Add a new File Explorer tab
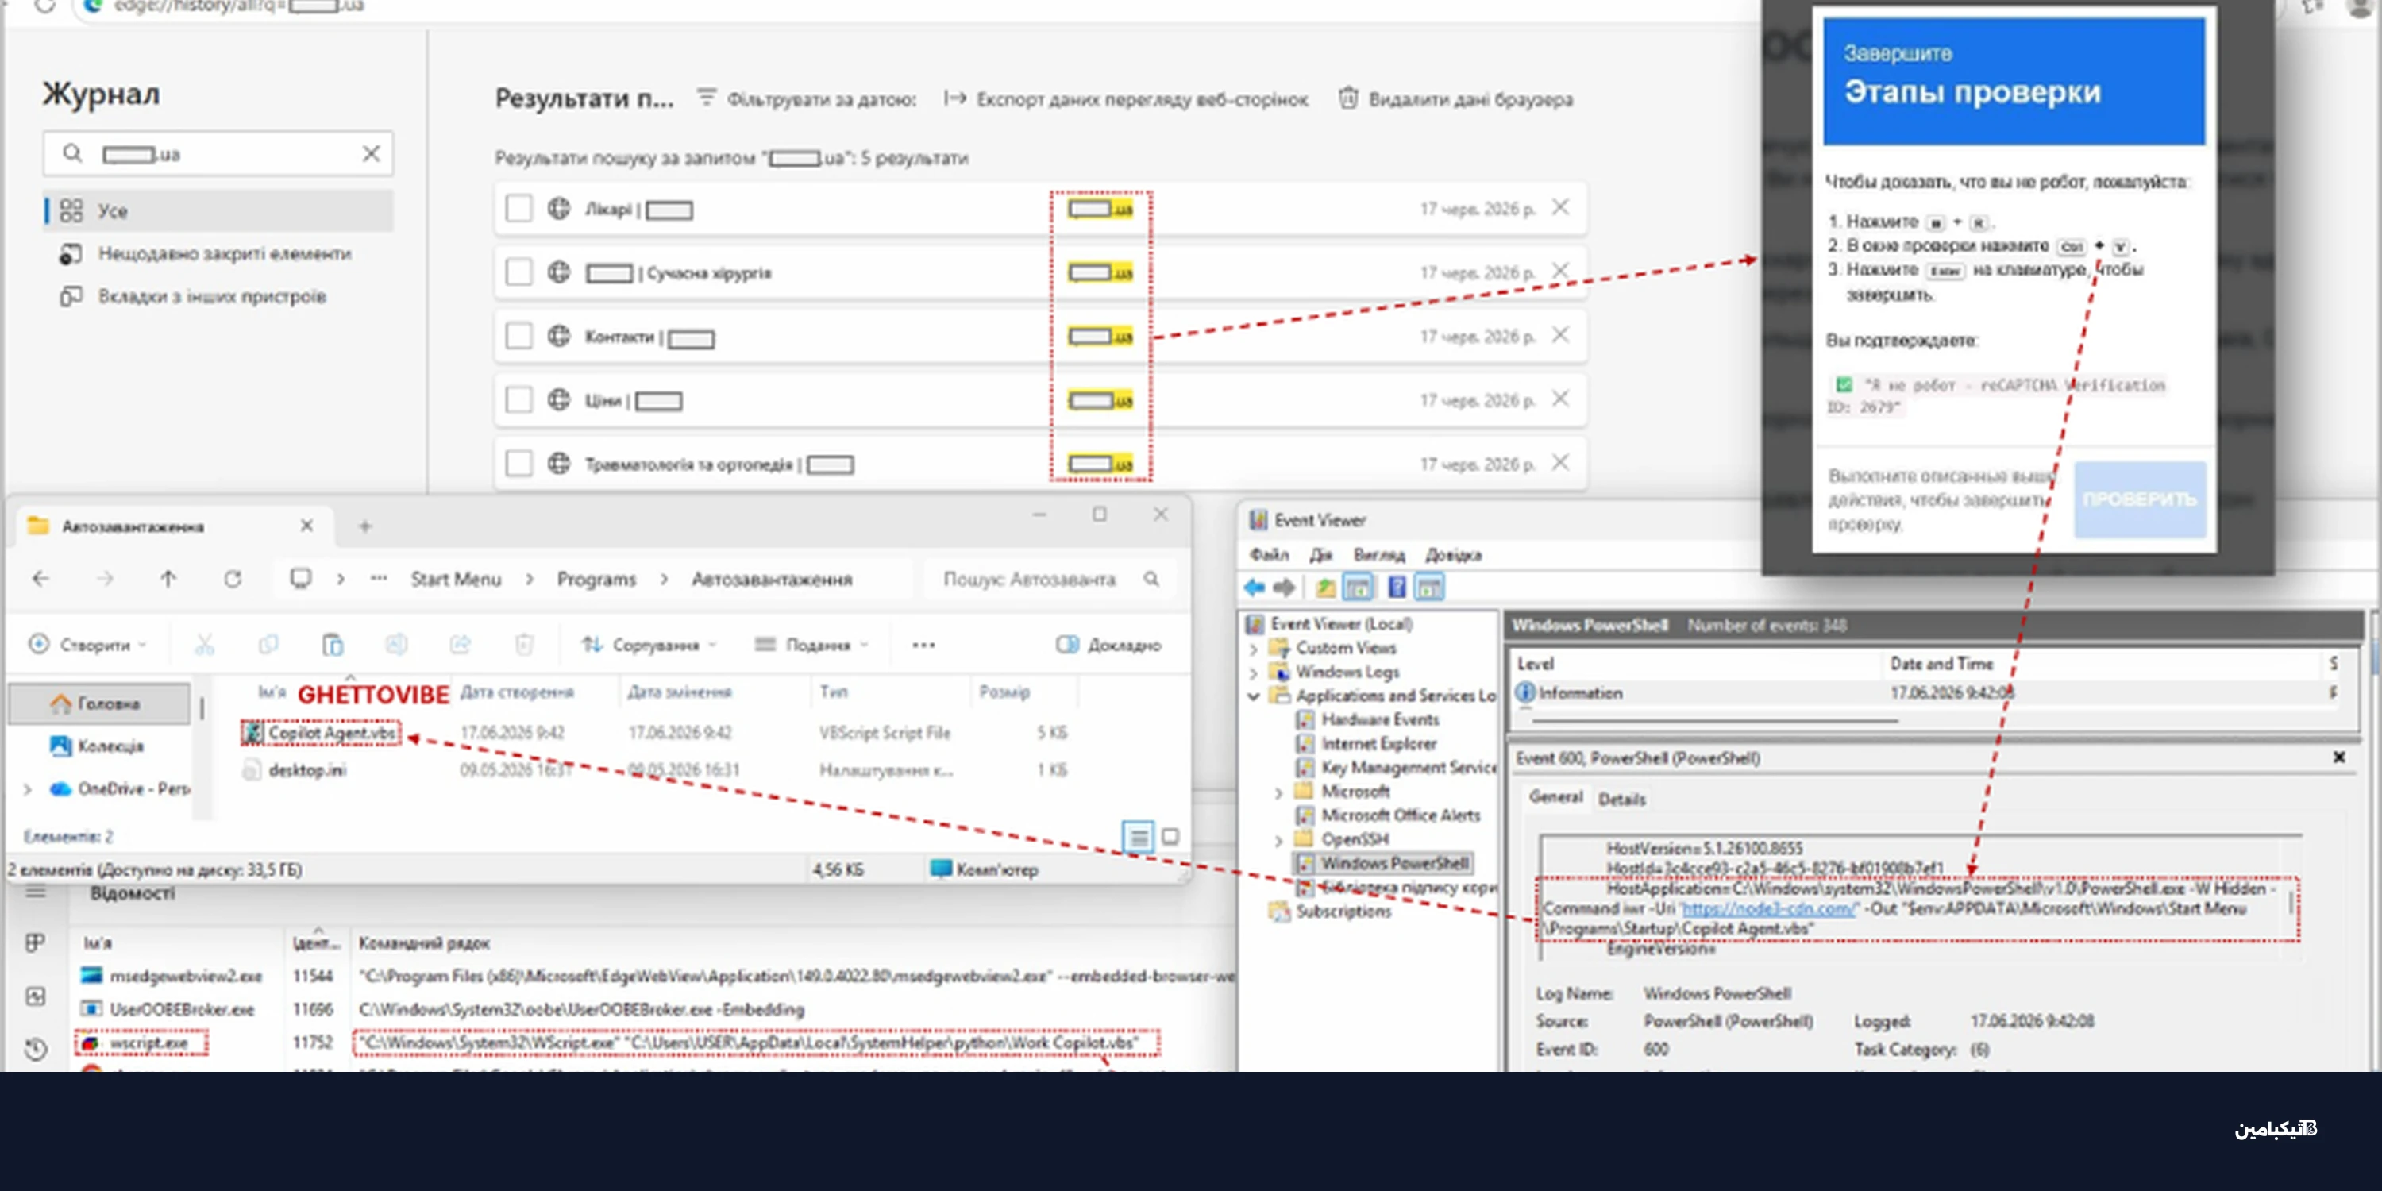The image size is (2382, 1191). click(364, 526)
